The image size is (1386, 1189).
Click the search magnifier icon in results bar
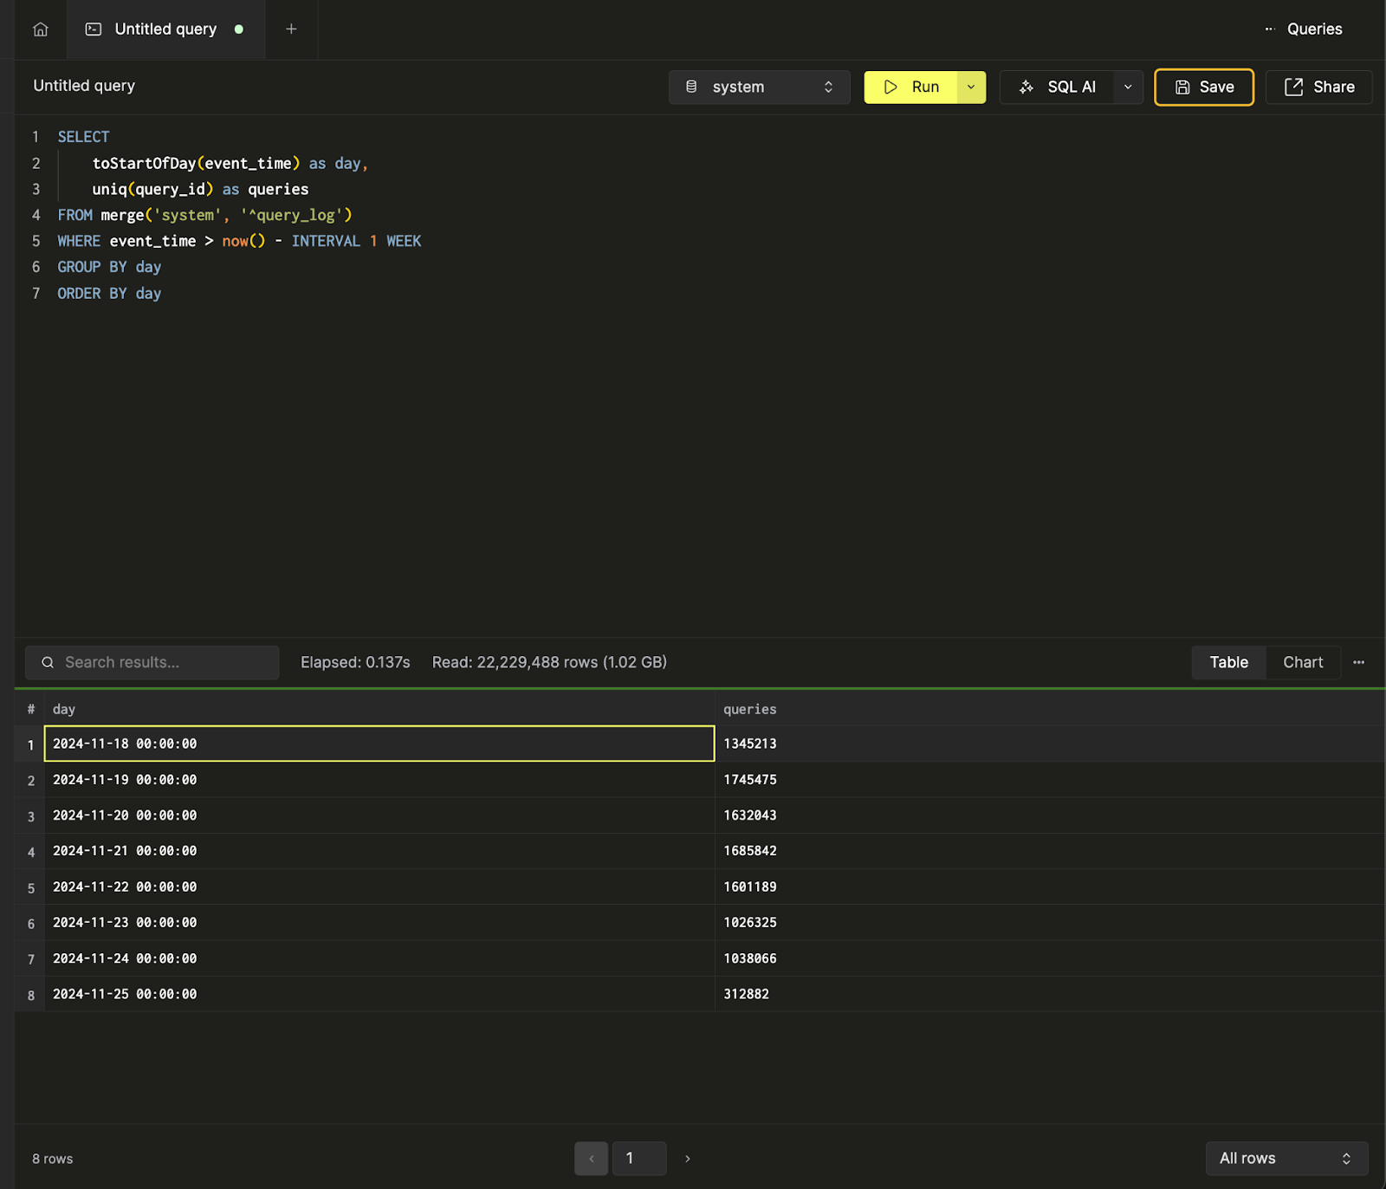tap(48, 661)
